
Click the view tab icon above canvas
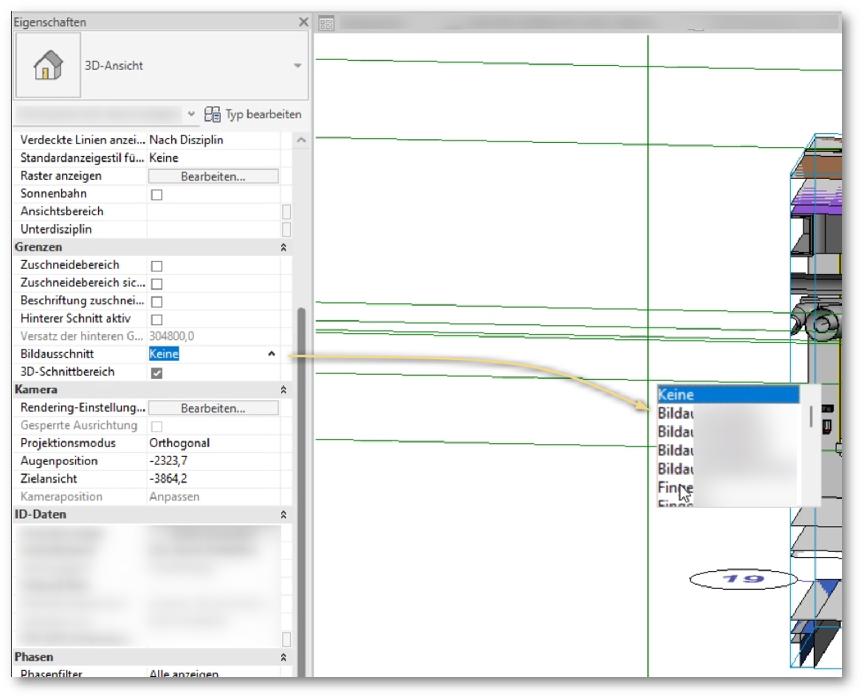tap(326, 23)
